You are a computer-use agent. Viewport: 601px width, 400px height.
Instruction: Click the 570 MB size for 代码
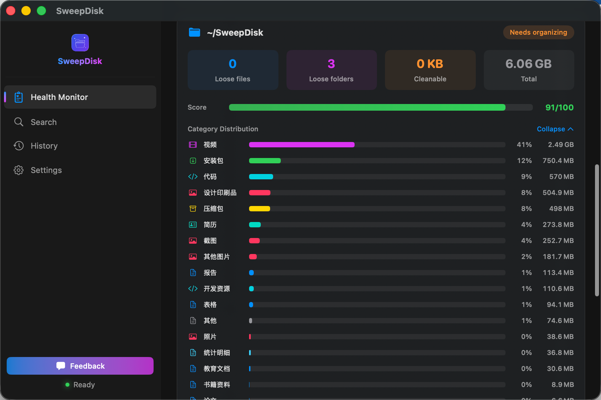(x=561, y=177)
